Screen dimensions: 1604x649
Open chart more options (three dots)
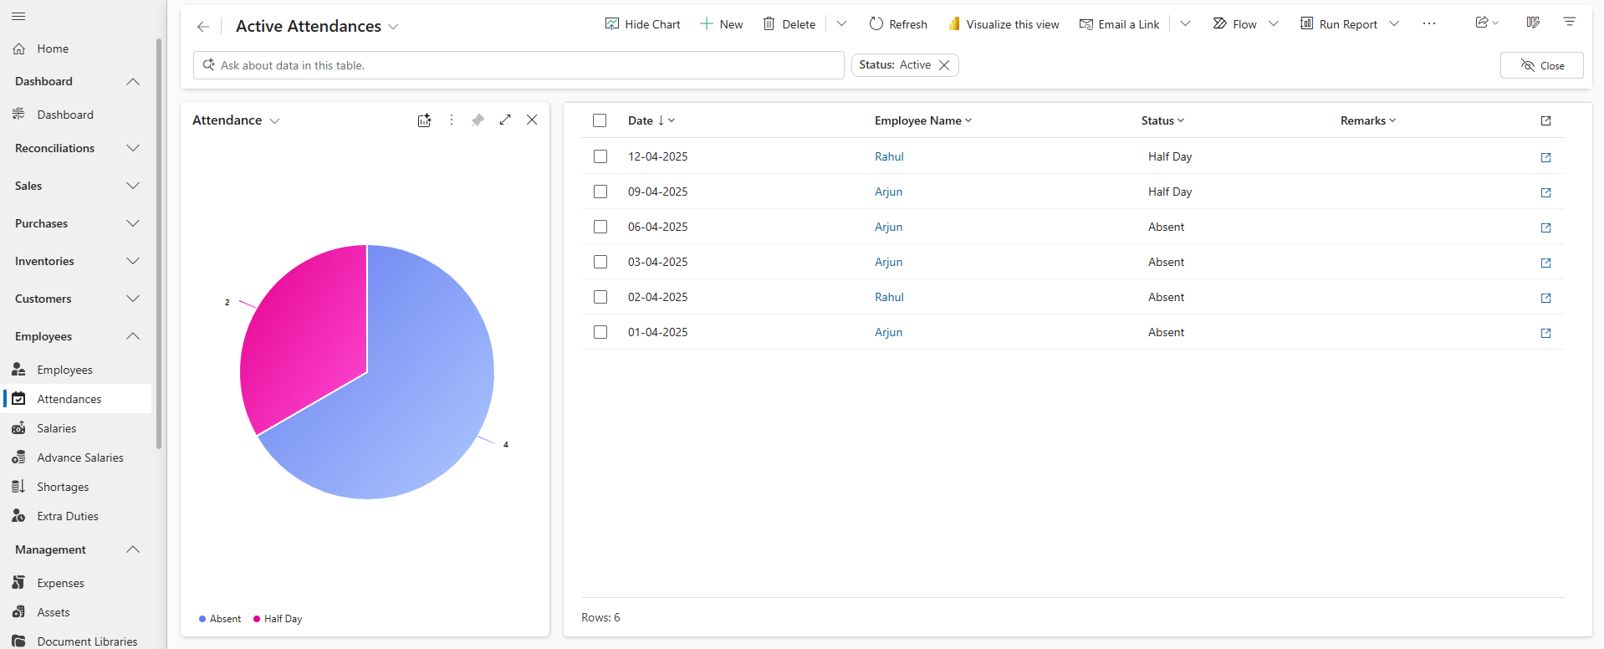[452, 120]
